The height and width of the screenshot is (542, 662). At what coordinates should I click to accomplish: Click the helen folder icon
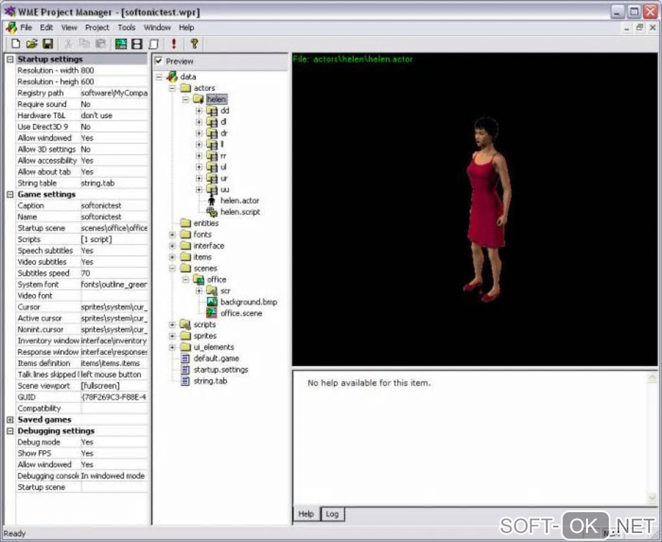[199, 99]
